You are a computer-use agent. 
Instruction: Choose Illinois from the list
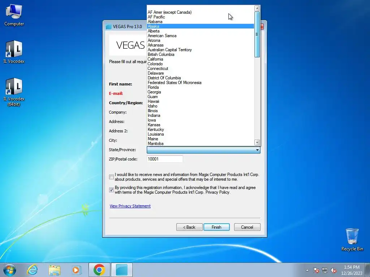(x=200, y=111)
